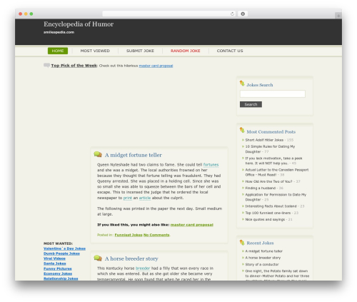Screen dimensions: 357x302
Task: Open Top 100 funniest one-liners post
Action: pyautogui.click(x=268, y=213)
